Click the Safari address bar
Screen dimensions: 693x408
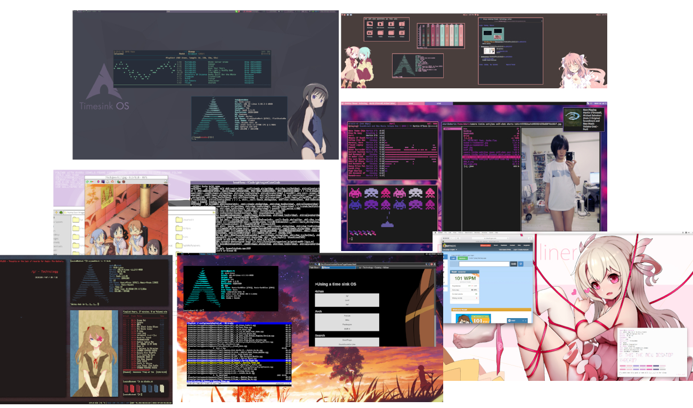coord(491,238)
